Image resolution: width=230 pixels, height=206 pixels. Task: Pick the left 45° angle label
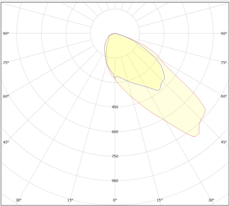(x=6, y=142)
